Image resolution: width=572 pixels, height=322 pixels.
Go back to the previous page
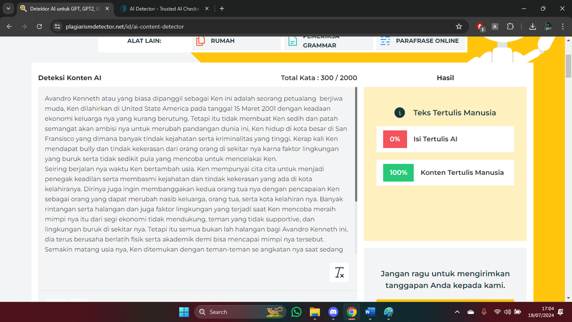(x=9, y=26)
